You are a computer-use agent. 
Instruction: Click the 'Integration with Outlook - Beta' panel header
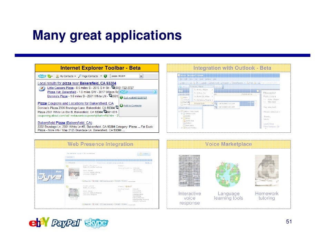click(229, 68)
